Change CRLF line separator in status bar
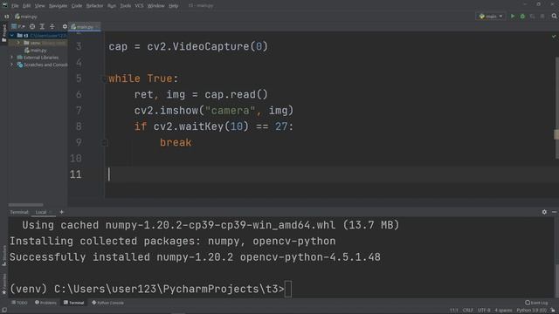The height and width of the screenshot is (314, 559). pos(468,311)
